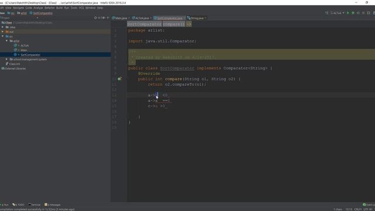The image size is (375, 211).
Task: Click the Collapse All icon in Project panel
Action: (100, 18)
